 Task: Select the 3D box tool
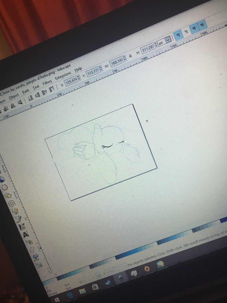(2, 180)
